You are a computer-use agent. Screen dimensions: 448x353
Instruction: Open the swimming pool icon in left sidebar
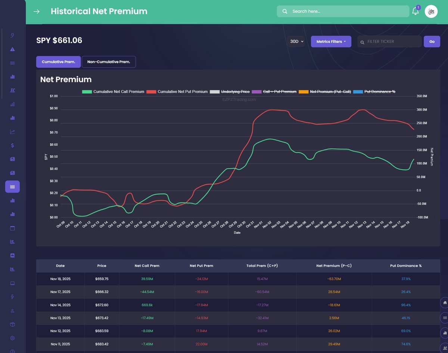12,90
